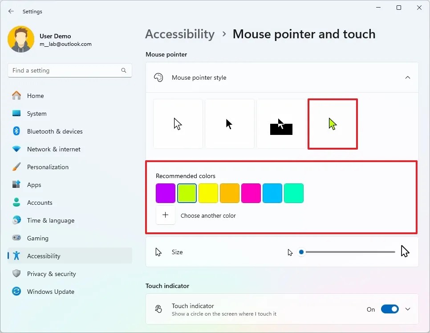Turn off the Touch indicator toggle
The width and height of the screenshot is (430, 333).
point(390,309)
